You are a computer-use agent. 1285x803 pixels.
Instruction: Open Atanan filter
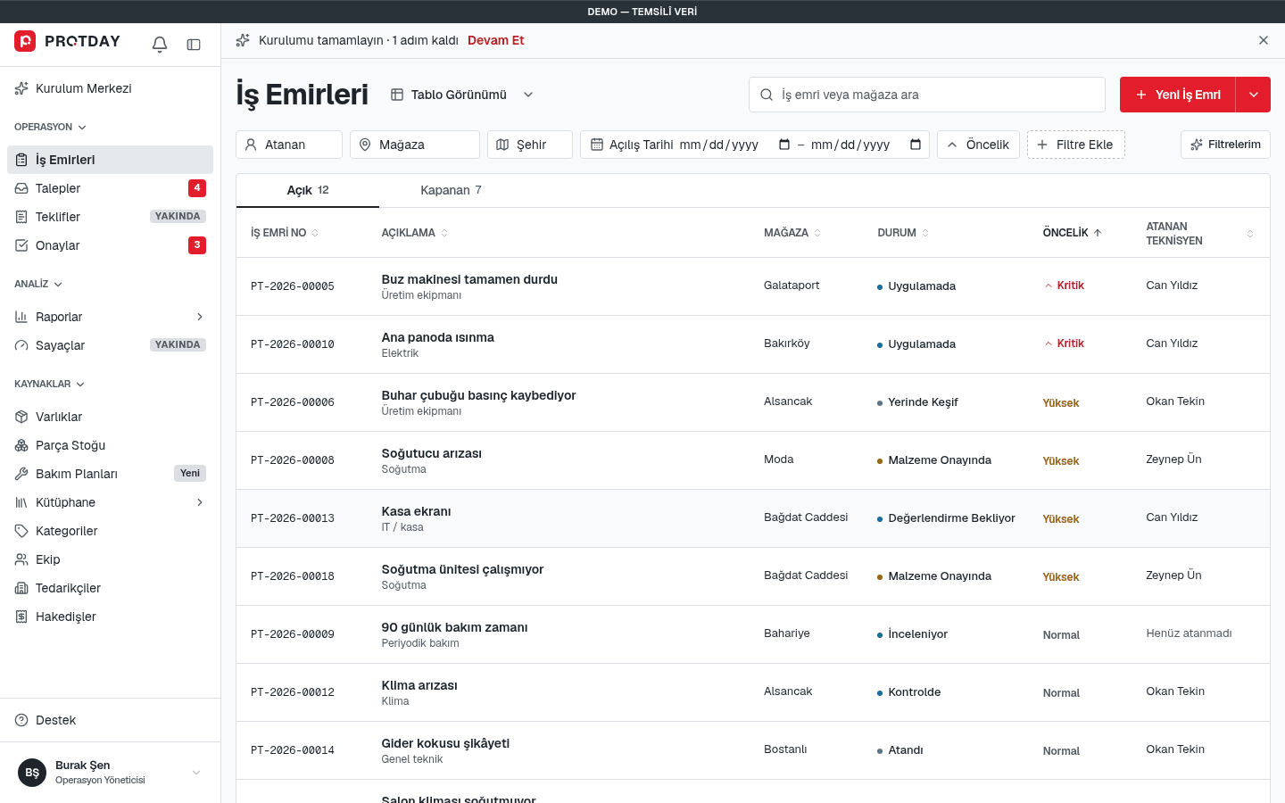point(289,145)
